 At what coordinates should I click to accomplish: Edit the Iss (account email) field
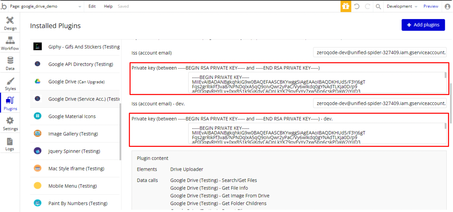tap(380, 52)
